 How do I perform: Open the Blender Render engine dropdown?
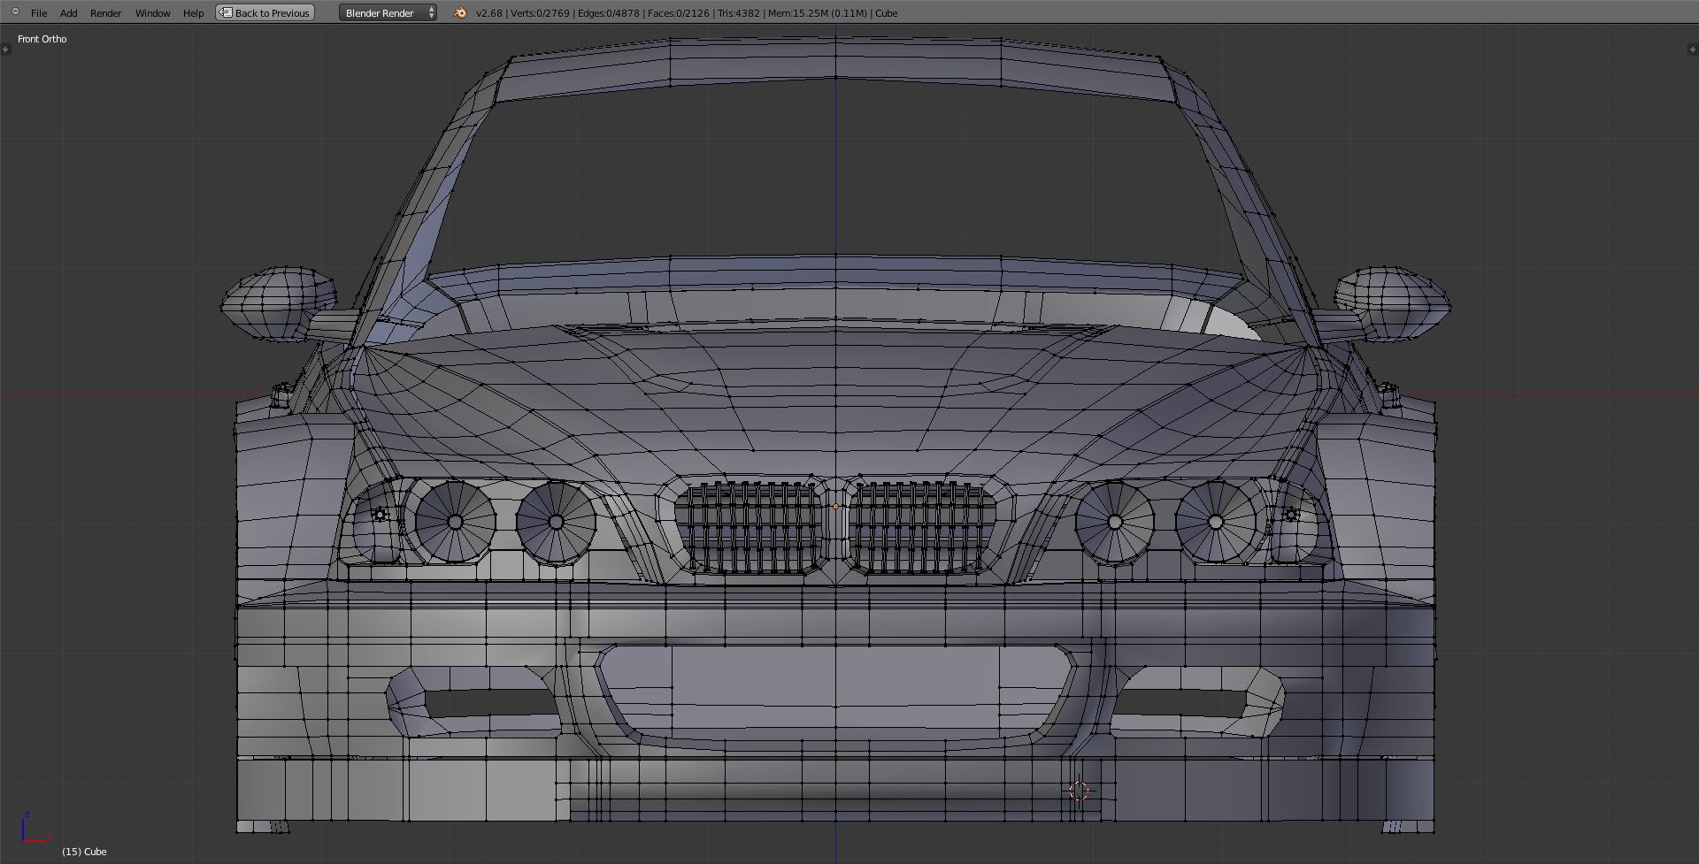pyautogui.click(x=388, y=12)
